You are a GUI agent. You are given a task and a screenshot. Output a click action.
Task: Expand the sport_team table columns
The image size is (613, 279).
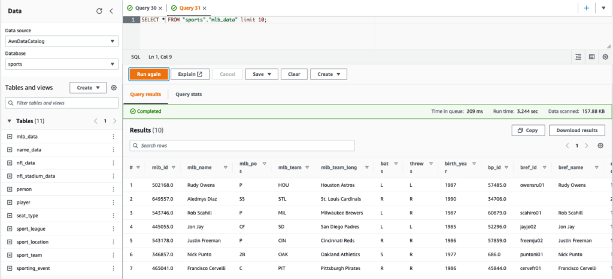point(10,255)
